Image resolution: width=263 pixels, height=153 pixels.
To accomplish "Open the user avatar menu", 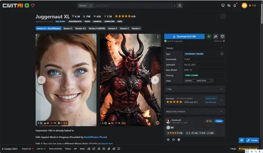I will 244,5.
